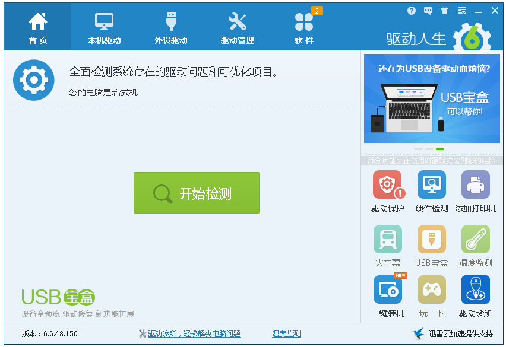Viewport: 506px width, 347px height.
Task: Click the version text 版本：6.6.48.150
Action: 50,334
